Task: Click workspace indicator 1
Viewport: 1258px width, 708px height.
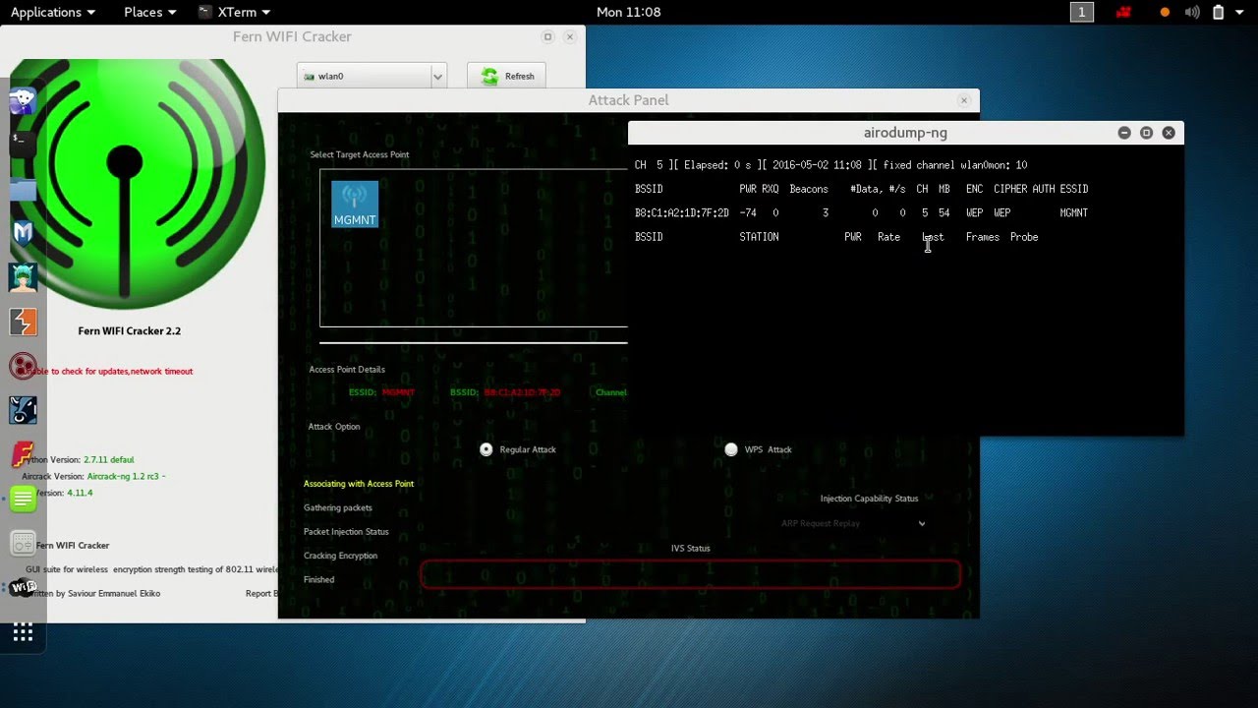Action: (x=1081, y=12)
